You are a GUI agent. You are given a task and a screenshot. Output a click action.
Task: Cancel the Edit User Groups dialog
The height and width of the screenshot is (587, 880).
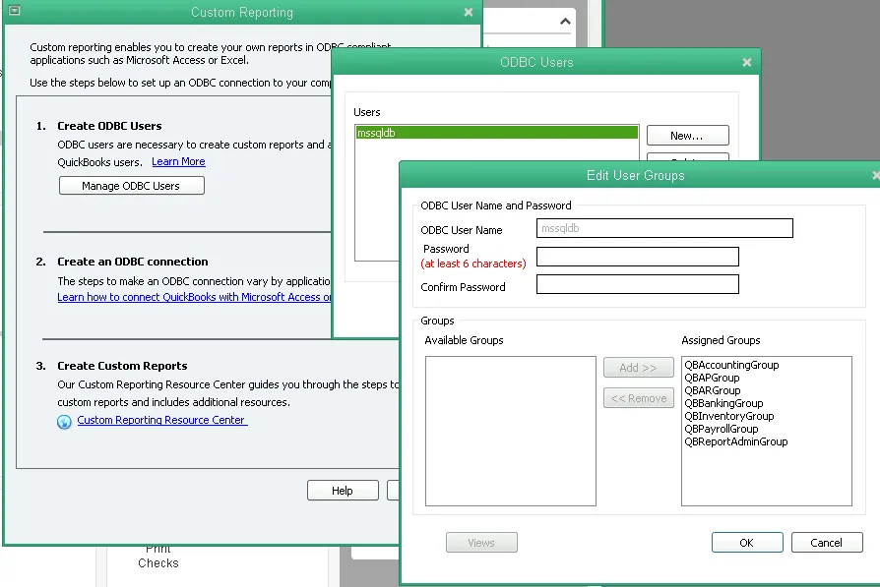click(827, 543)
